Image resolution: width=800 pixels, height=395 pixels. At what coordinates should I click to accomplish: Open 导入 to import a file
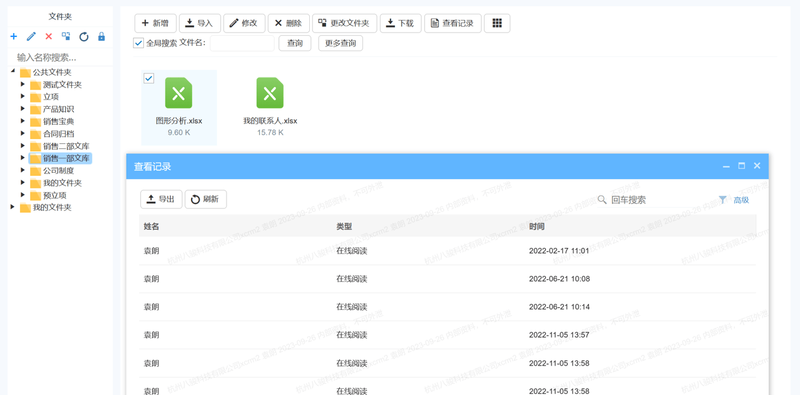point(200,23)
